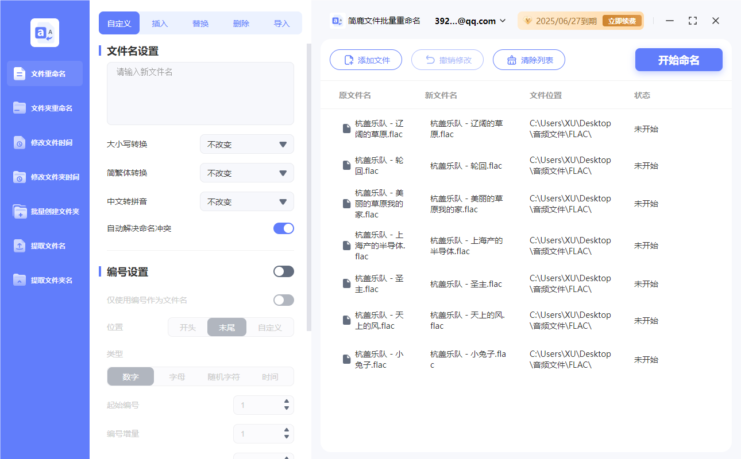The image size is (741, 459).
Task: Click the 开始命名 button
Action: [678, 60]
